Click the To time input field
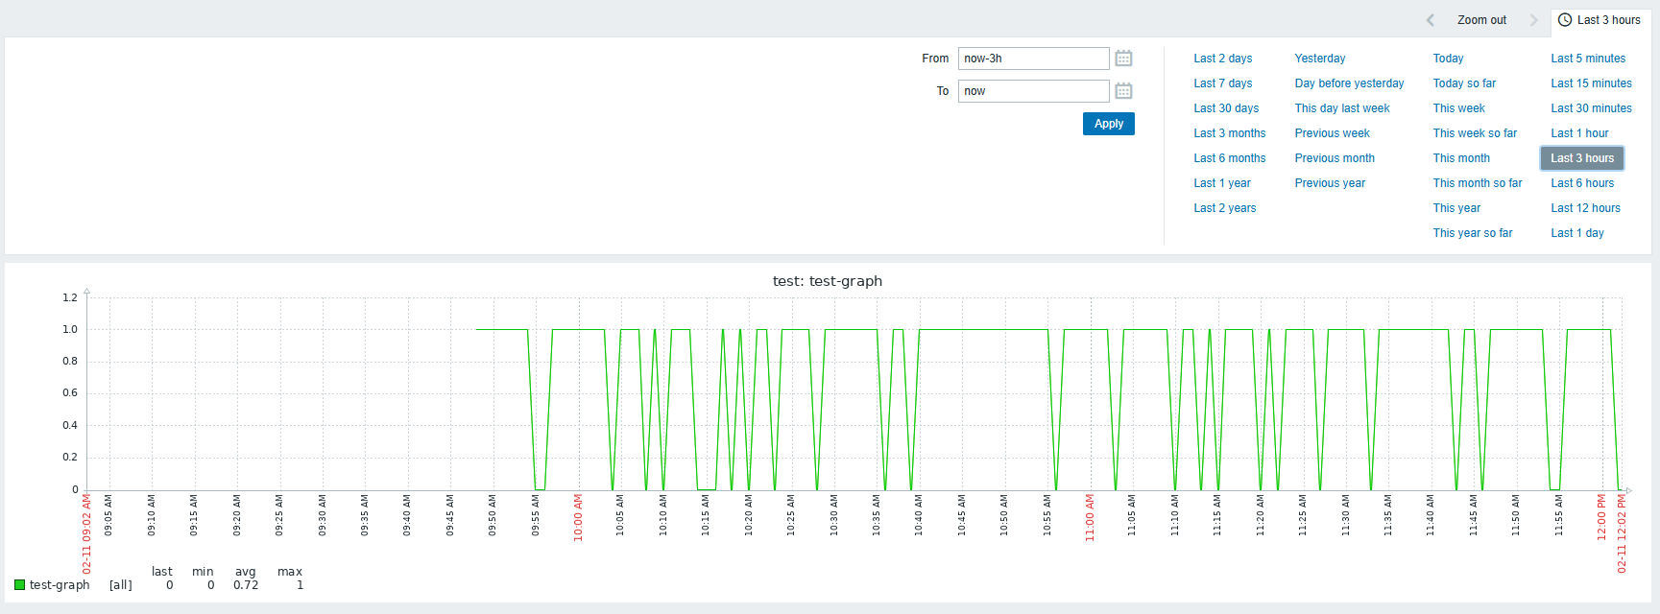 click(x=1033, y=91)
